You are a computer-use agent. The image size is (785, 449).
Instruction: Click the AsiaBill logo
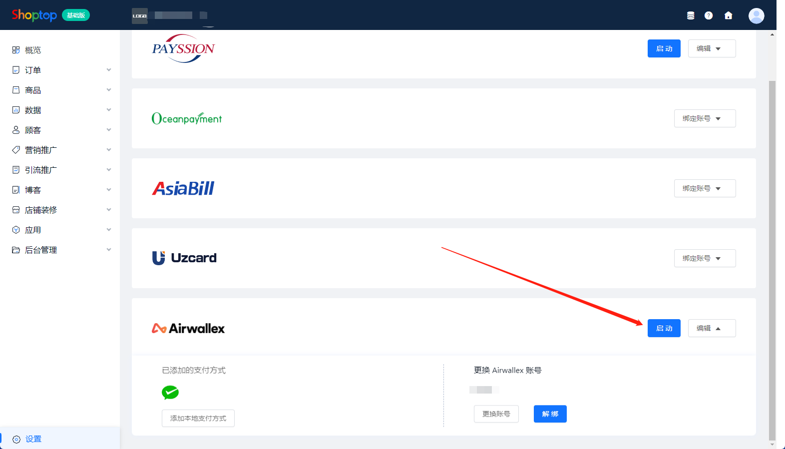[x=183, y=188]
